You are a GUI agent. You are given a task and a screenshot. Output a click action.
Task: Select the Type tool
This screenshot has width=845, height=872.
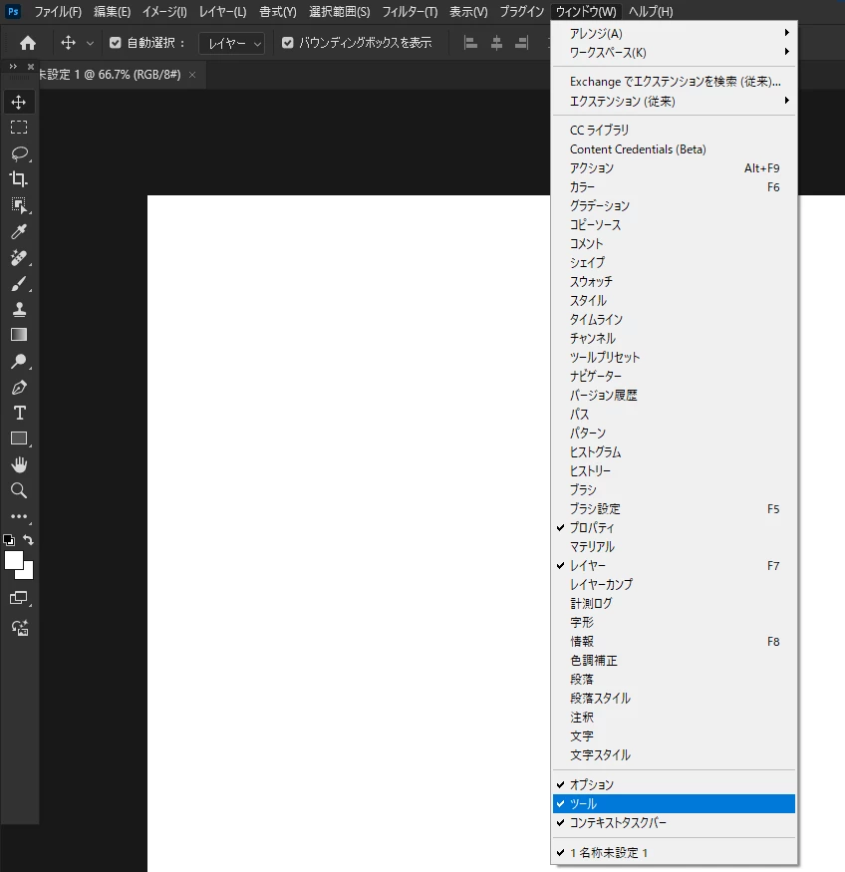click(20, 413)
